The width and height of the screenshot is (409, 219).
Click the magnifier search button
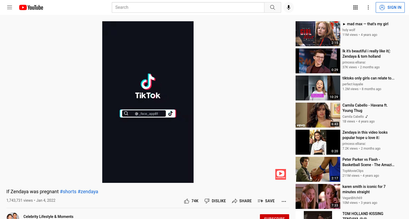(x=272, y=7)
